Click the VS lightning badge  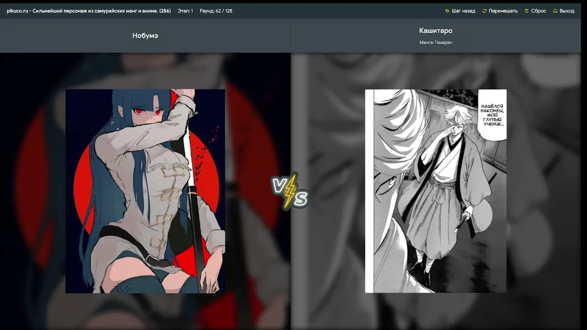pyautogui.click(x=290, y=191)
